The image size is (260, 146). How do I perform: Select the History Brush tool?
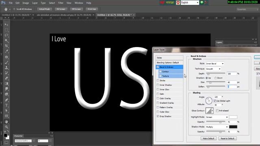tap(6, 73)
